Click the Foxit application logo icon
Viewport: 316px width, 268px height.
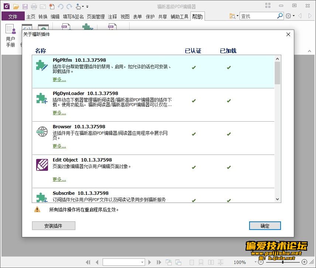pyautogui.click(x=7, y=6)
